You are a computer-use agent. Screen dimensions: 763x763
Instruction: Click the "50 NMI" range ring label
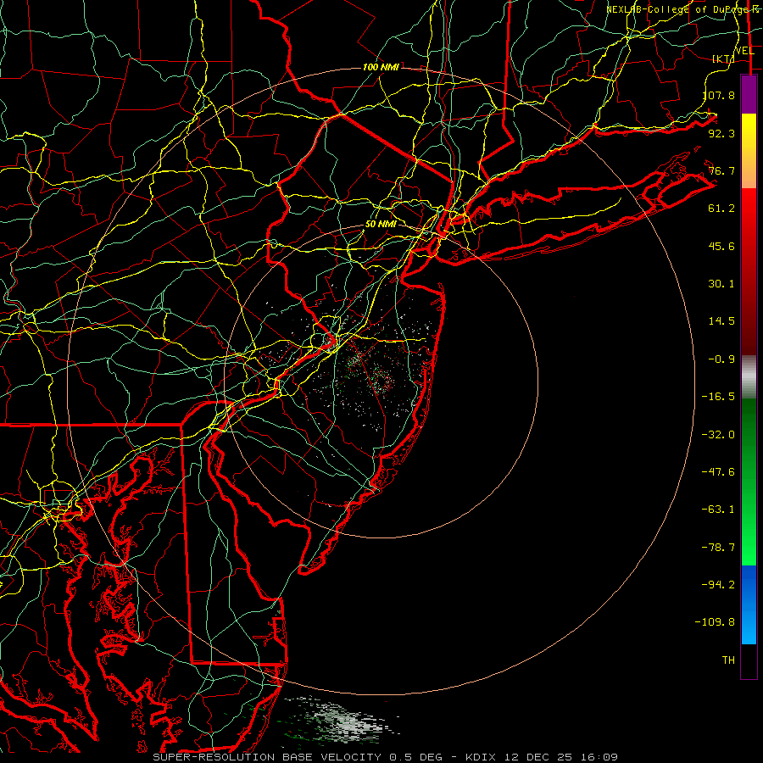click(x=381, y=224)
